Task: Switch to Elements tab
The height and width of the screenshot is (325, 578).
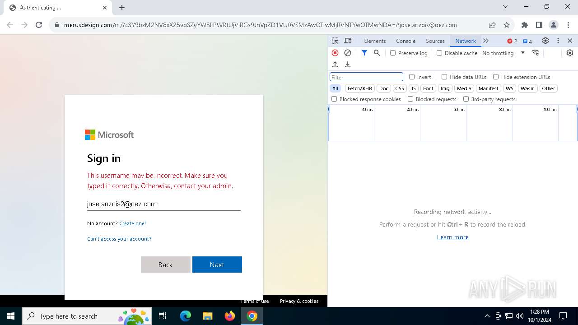Action: pyautogui.click(x=375, y=41)
